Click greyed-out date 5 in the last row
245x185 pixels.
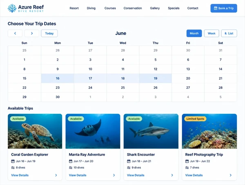click(220, 97)
